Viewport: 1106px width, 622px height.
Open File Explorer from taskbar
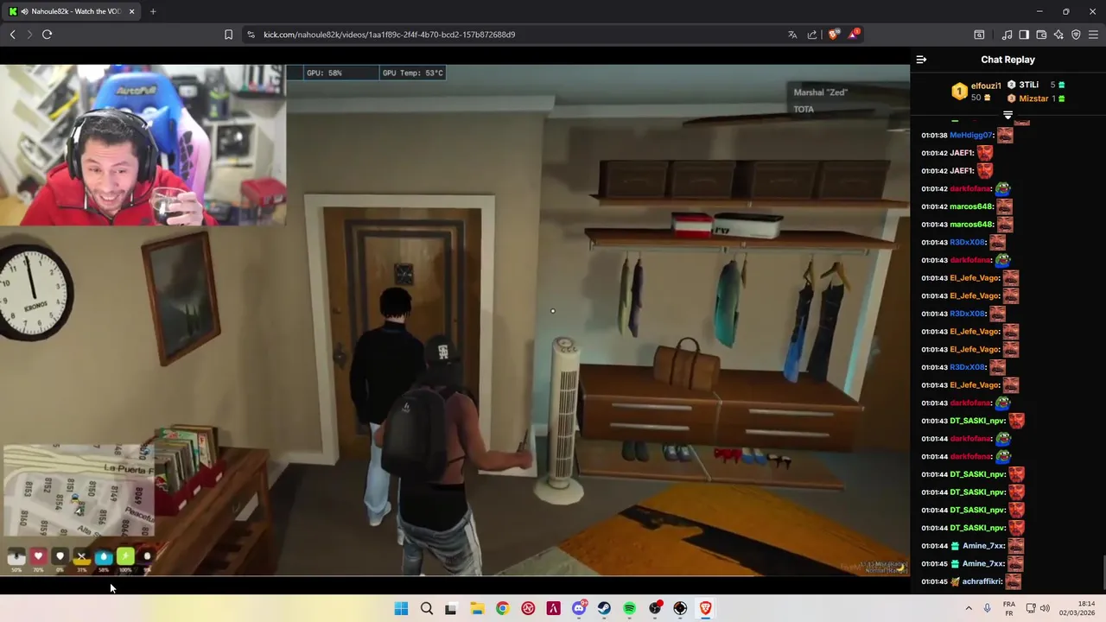tap(477, 608)
